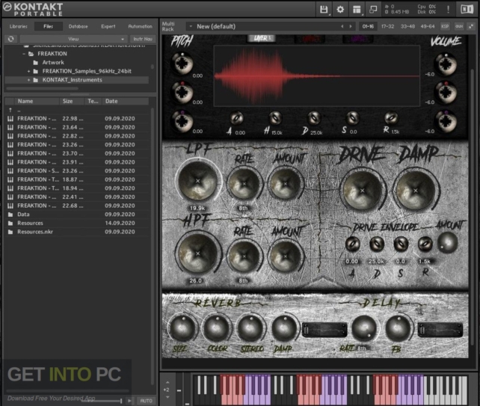
Task: Click the layer Release (R) knob
Action: (391, 118)
